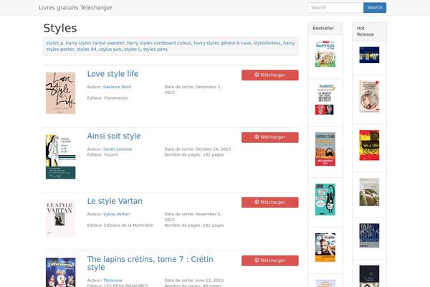
Task: Open the Ainsi soit style book title
Action: (114, 136)
